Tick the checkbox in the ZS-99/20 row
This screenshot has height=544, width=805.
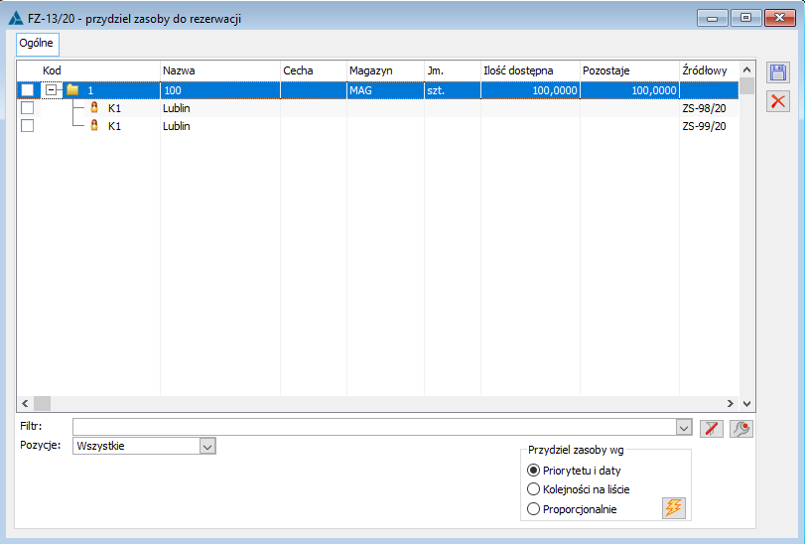point(27,126)
